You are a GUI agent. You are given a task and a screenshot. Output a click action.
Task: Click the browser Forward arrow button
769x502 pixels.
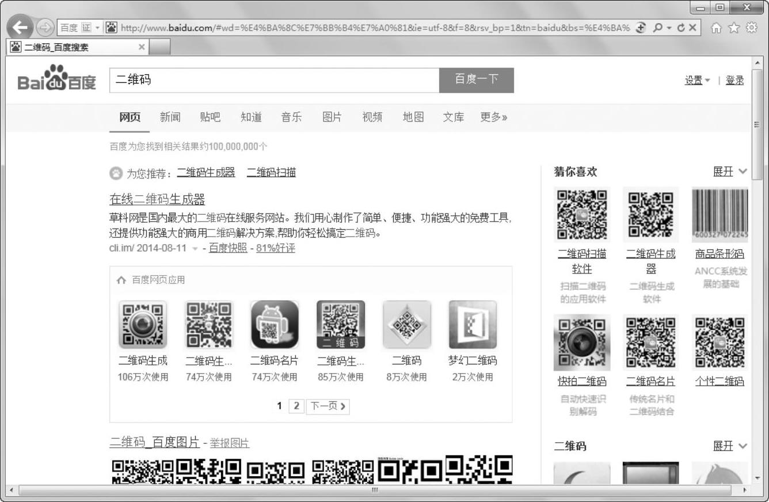point(44,27)
